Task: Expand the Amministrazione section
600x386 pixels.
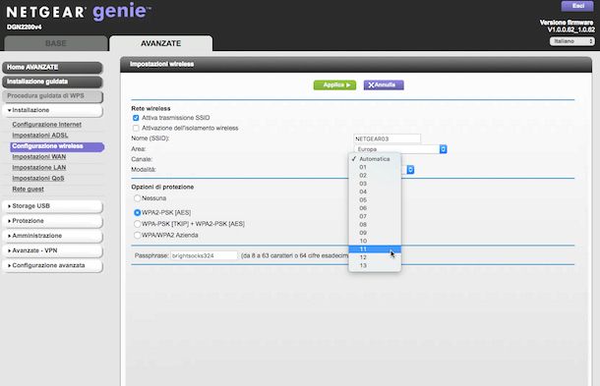Action: click(52, 236)
